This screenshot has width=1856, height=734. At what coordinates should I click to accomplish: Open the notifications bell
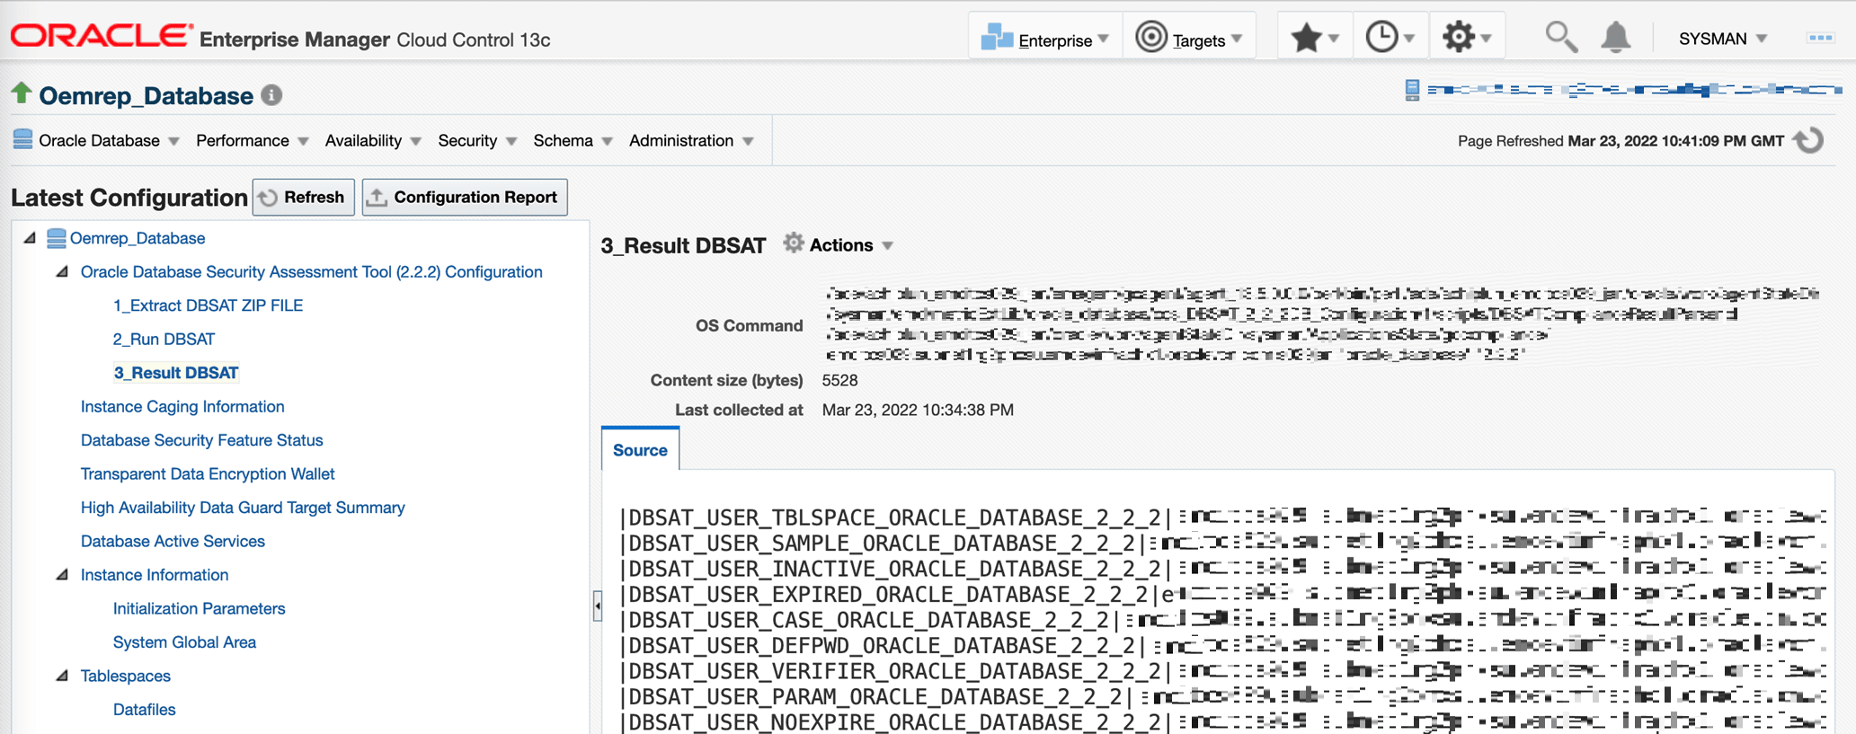[x=1615, y=38]
